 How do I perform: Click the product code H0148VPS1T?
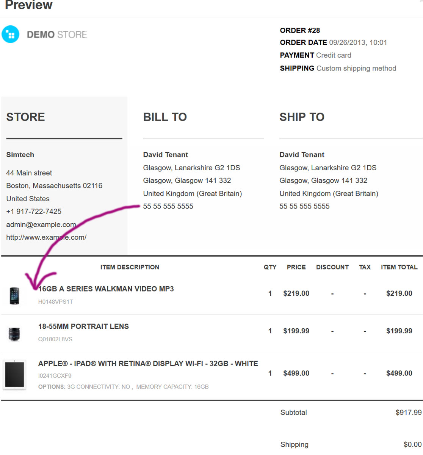55,302
